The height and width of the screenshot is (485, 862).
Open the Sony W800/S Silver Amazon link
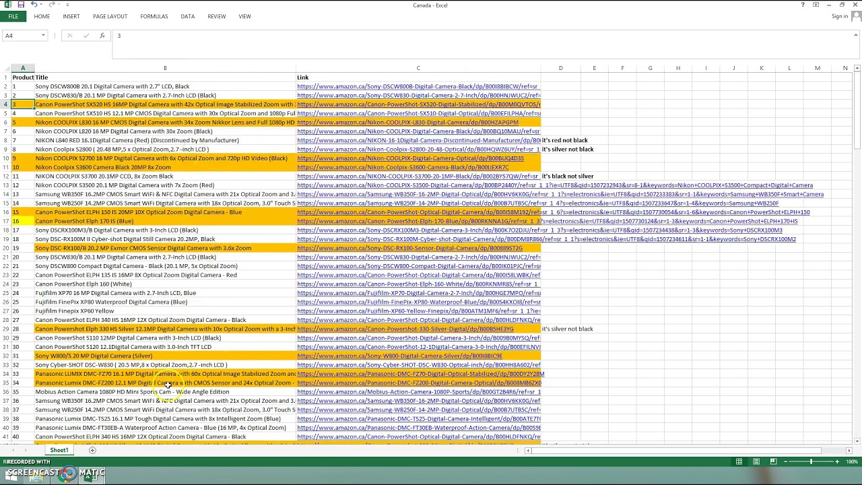tap(399, 356)
